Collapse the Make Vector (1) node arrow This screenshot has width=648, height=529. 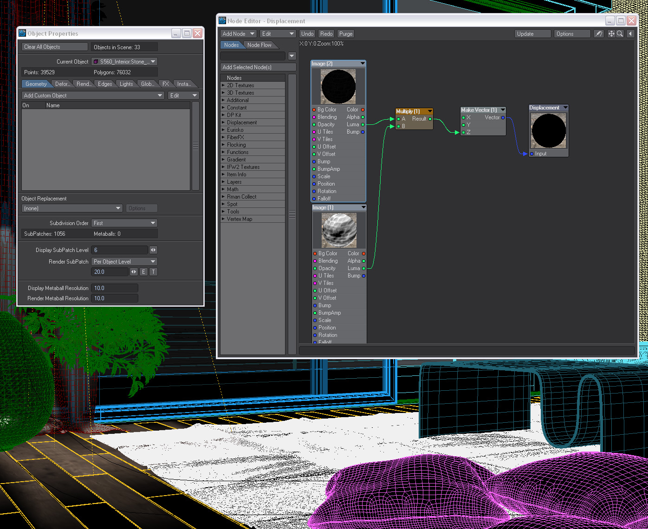tap(503, 110)
